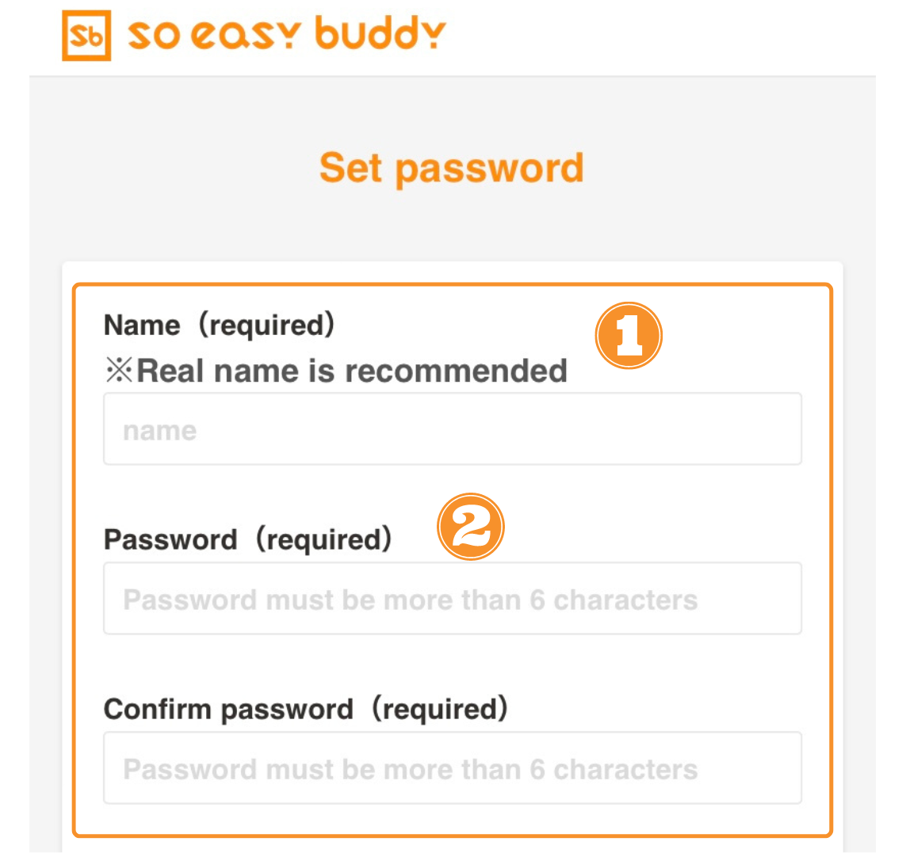The height and width of the screenshot is (853, 906).
Task: Click the Confirm password (required) label
Action: pyautogui.click(x=306, y=709)
